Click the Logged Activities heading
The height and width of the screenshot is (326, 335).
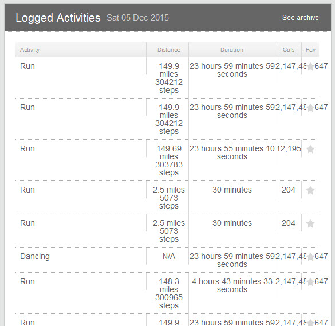click(58, 18)
